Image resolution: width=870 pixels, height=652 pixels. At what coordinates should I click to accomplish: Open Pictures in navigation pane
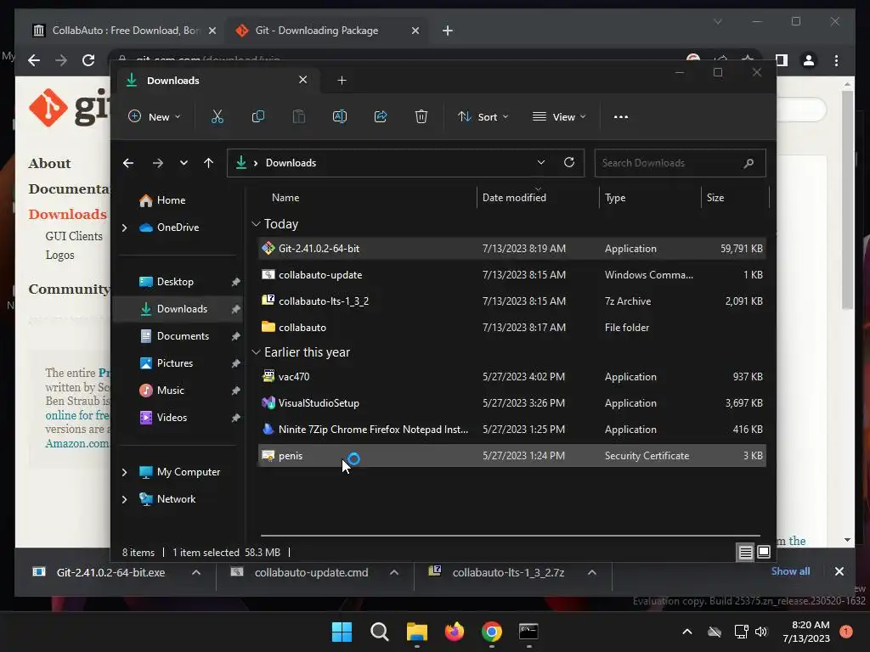[175, 363]
